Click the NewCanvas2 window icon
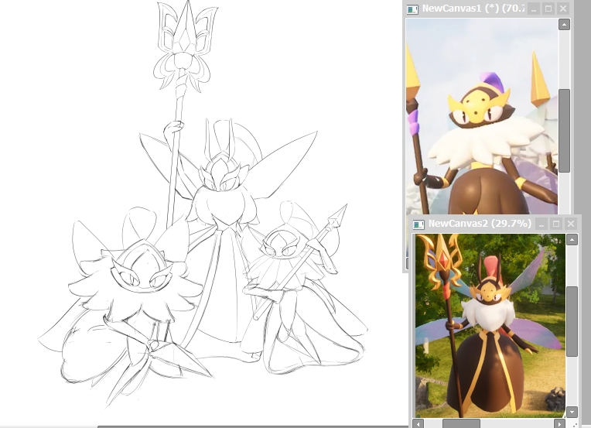This screenshot has height=428, width=591. pyautogui.click(x=418, y=224)
